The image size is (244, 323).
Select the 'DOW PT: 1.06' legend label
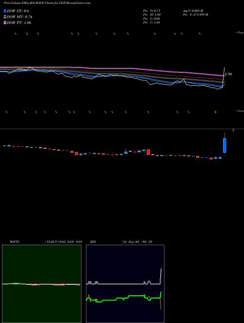coord(19,23)
